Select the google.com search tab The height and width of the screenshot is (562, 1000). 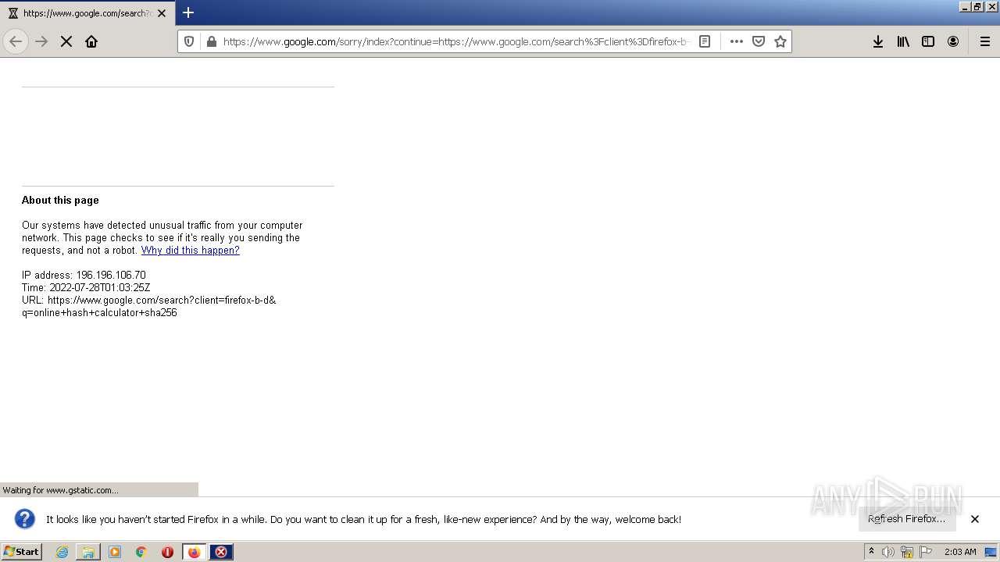87,13
